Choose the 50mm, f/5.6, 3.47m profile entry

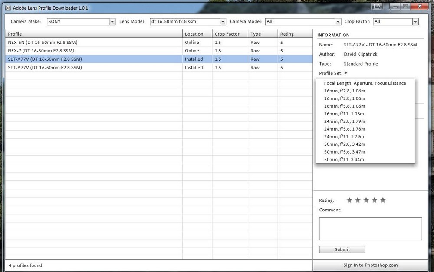pos(365,152)
